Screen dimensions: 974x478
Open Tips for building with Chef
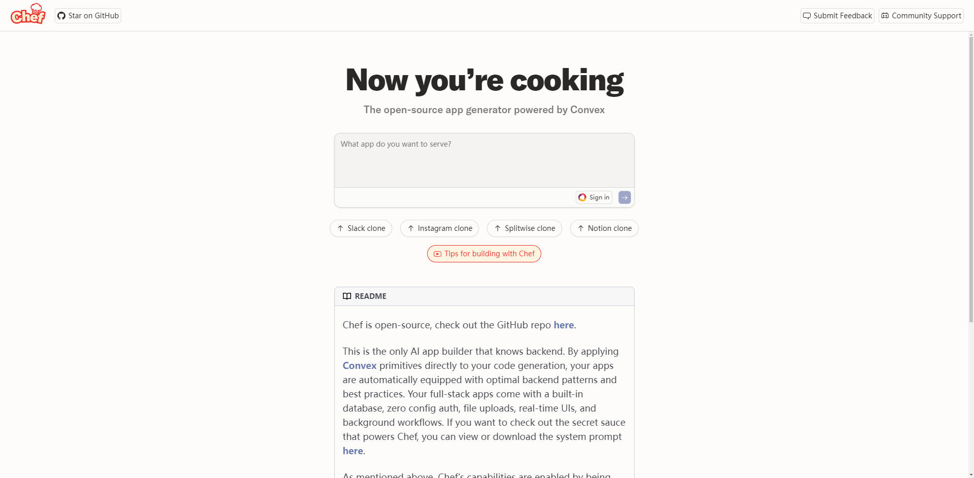coord(484,254)
